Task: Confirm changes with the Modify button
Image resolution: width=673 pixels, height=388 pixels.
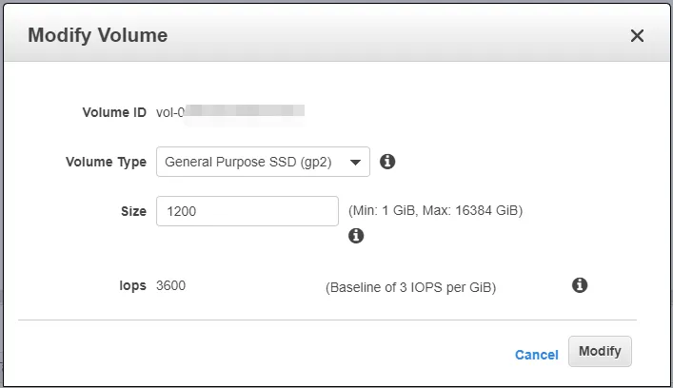Action: (600, 351)
